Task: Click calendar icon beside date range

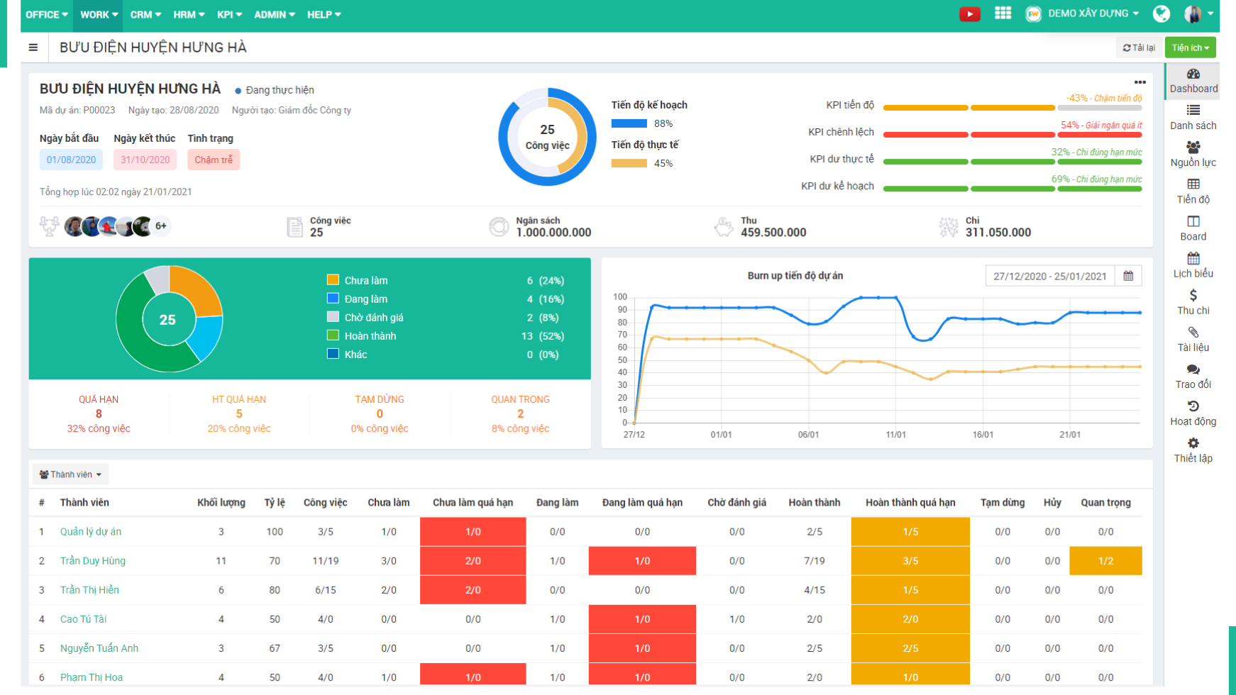Action: [1128, 276]
